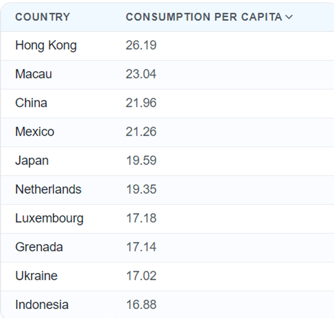Select Mexico's value 21.26
Image resolution: width=334 pixels, height=318 pixels.
tap(141, 132)
